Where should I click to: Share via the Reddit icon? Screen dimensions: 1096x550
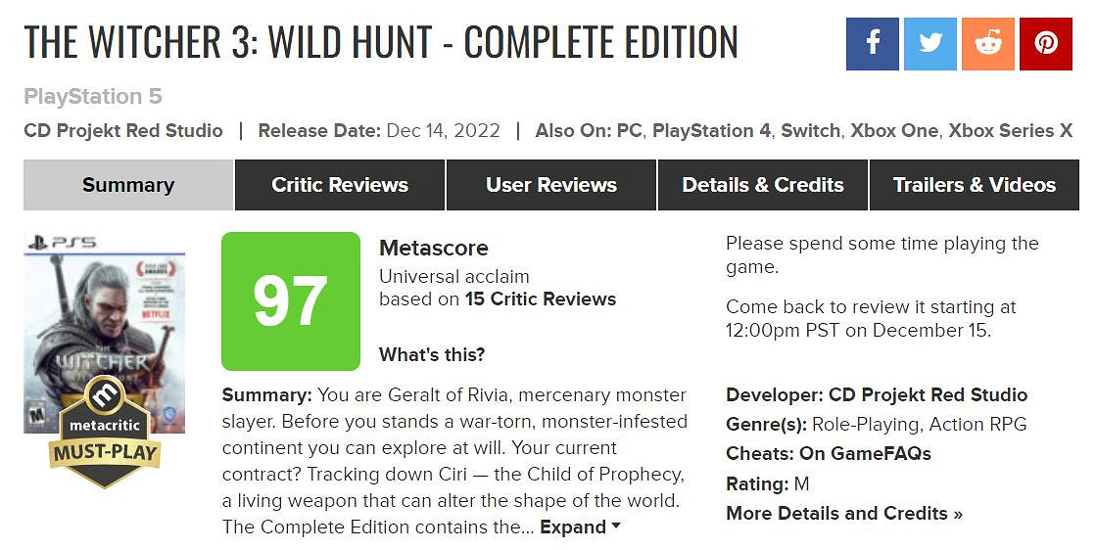click(x=987, y=44)
